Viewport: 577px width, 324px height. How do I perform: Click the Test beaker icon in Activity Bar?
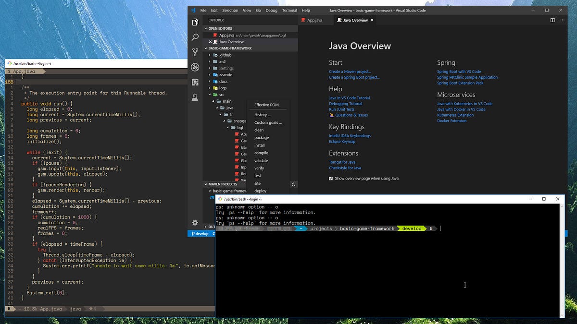click(x=194, y=98)
